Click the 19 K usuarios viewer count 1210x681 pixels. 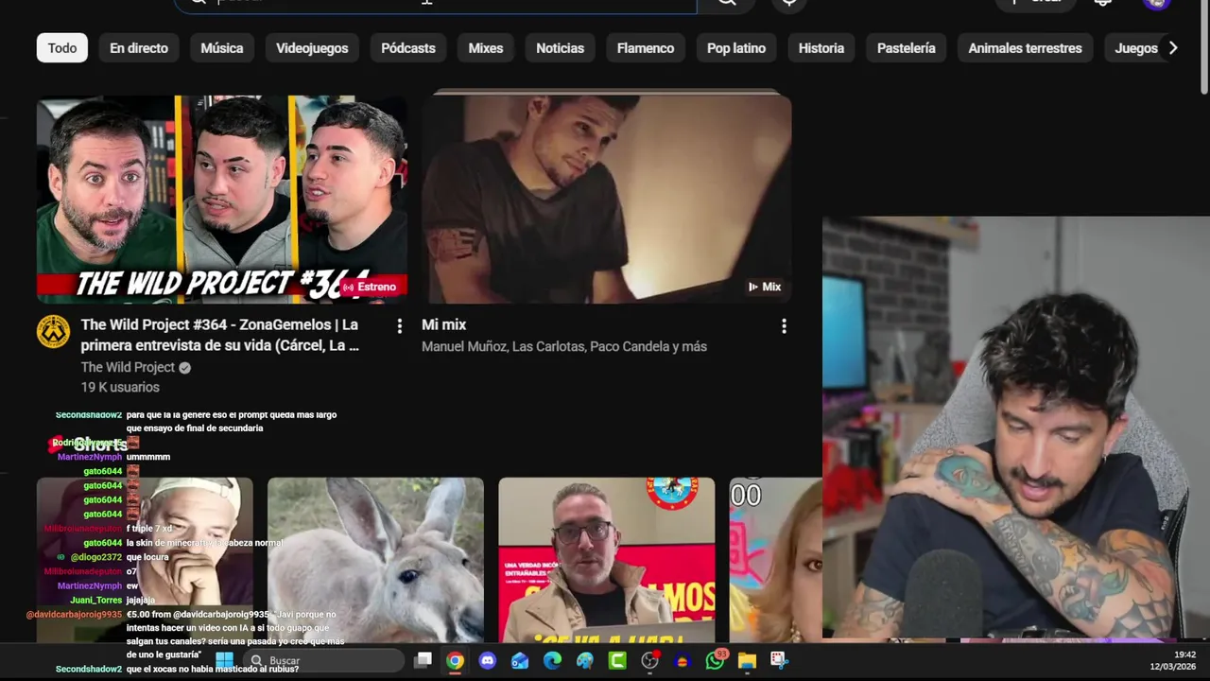120,387
